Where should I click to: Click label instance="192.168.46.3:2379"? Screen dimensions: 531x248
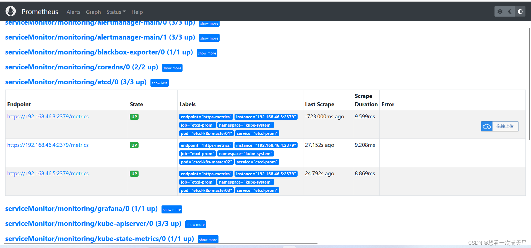[x=266, y=117]
